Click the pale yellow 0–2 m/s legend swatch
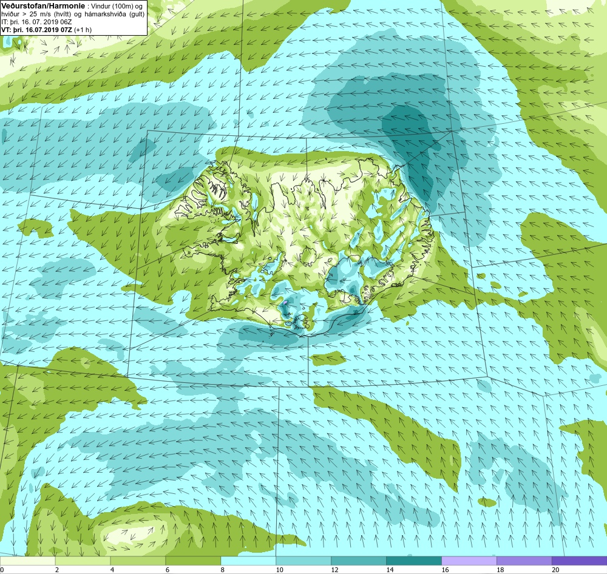 tap(27, 561)
